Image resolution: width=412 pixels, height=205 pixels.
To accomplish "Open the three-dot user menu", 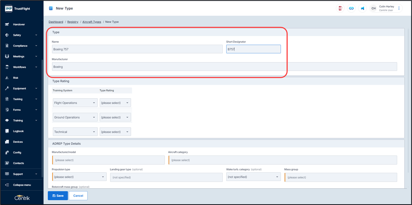I will [399, 8].
